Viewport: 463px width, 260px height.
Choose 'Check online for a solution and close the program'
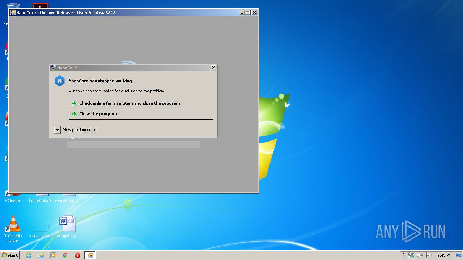click(129, 103)
